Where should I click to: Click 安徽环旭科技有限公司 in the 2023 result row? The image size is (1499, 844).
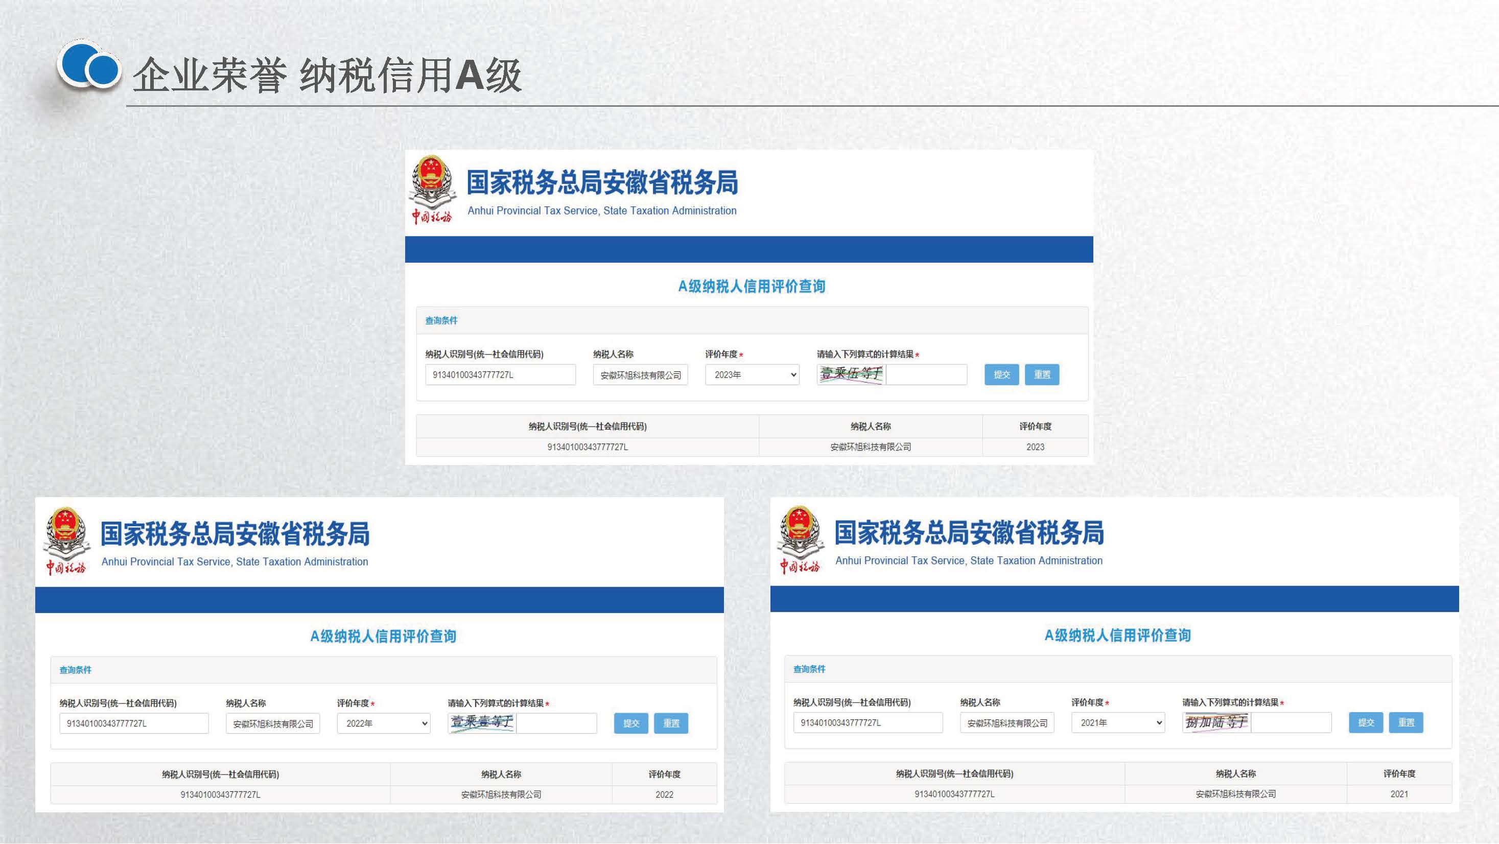[871, 447]
